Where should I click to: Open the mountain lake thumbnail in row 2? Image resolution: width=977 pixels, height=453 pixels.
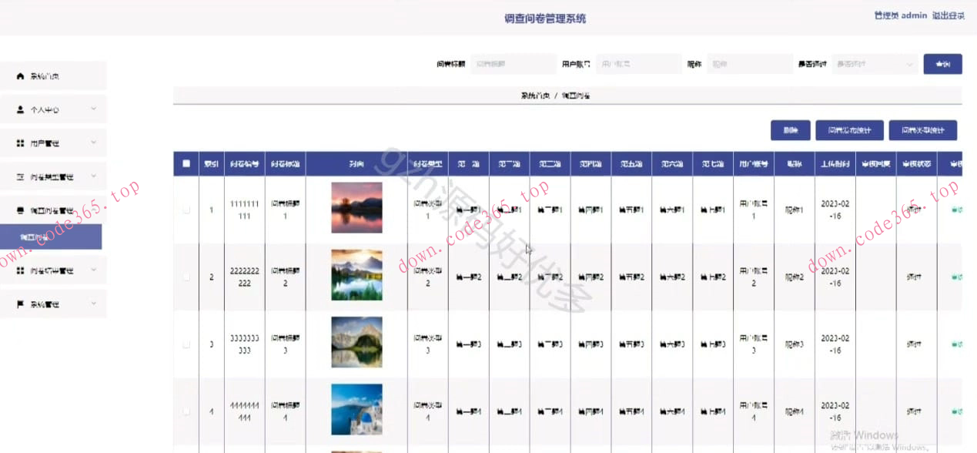pos(356,275)
